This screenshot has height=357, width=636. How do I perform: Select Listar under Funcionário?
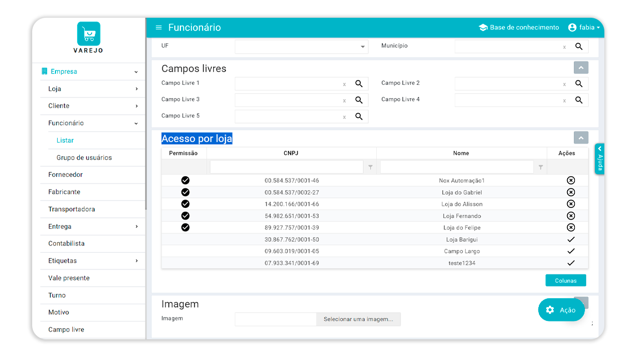[x=65, y=140]
